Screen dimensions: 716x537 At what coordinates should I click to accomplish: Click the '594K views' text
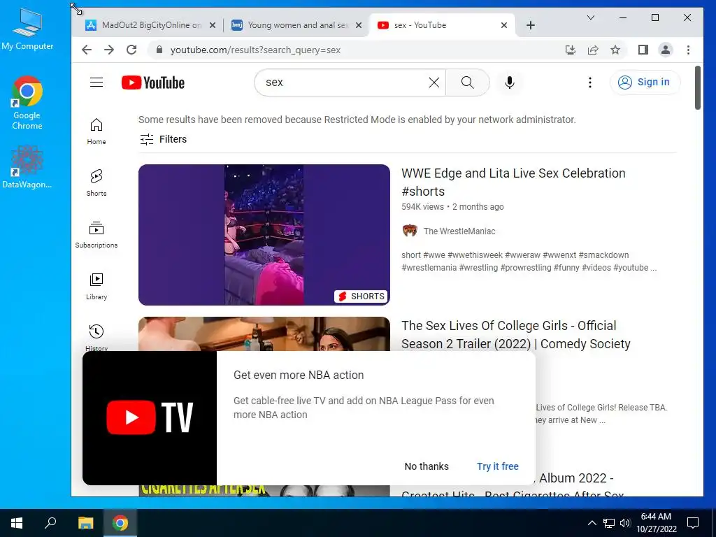[422, 207]
